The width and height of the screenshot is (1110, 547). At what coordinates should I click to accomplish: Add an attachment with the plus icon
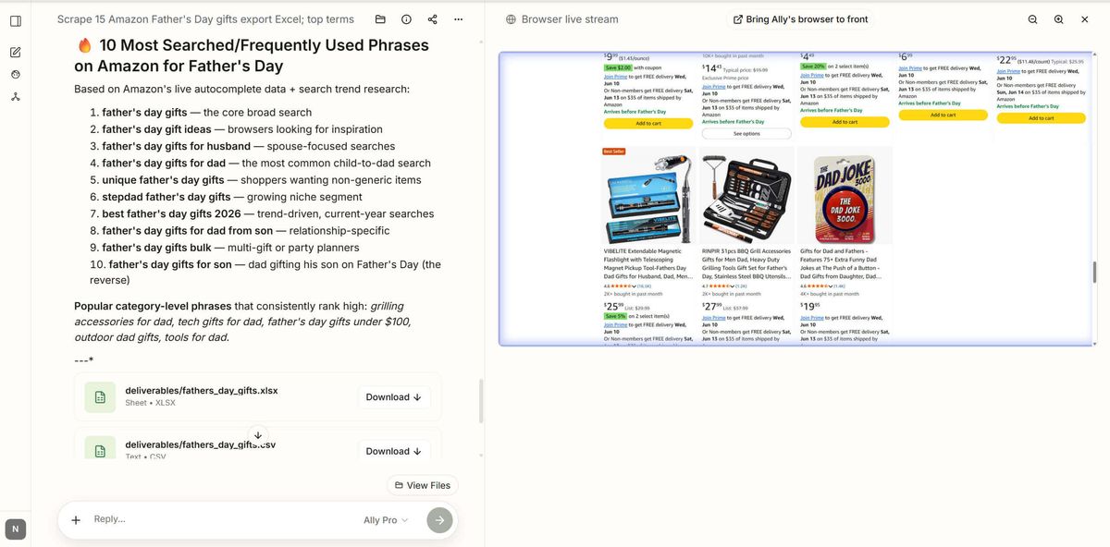[76, 520]
